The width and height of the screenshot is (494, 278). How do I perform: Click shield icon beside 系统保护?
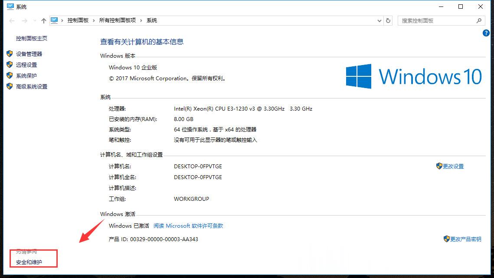tap(10, 75)
